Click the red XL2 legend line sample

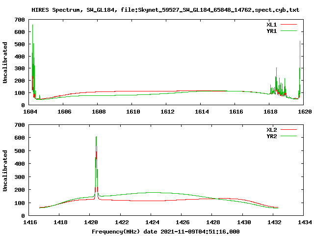pos(288,130)
